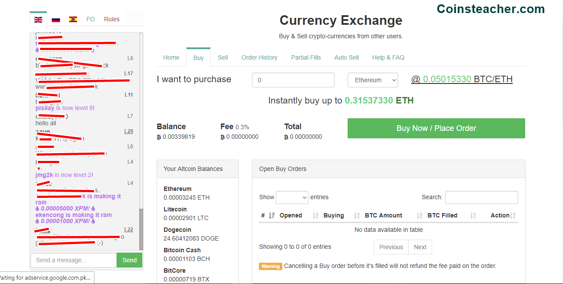This screenshot has width=563, height=284.
Task: Go to the Auto Sell tab
Action: click(346, 57)
